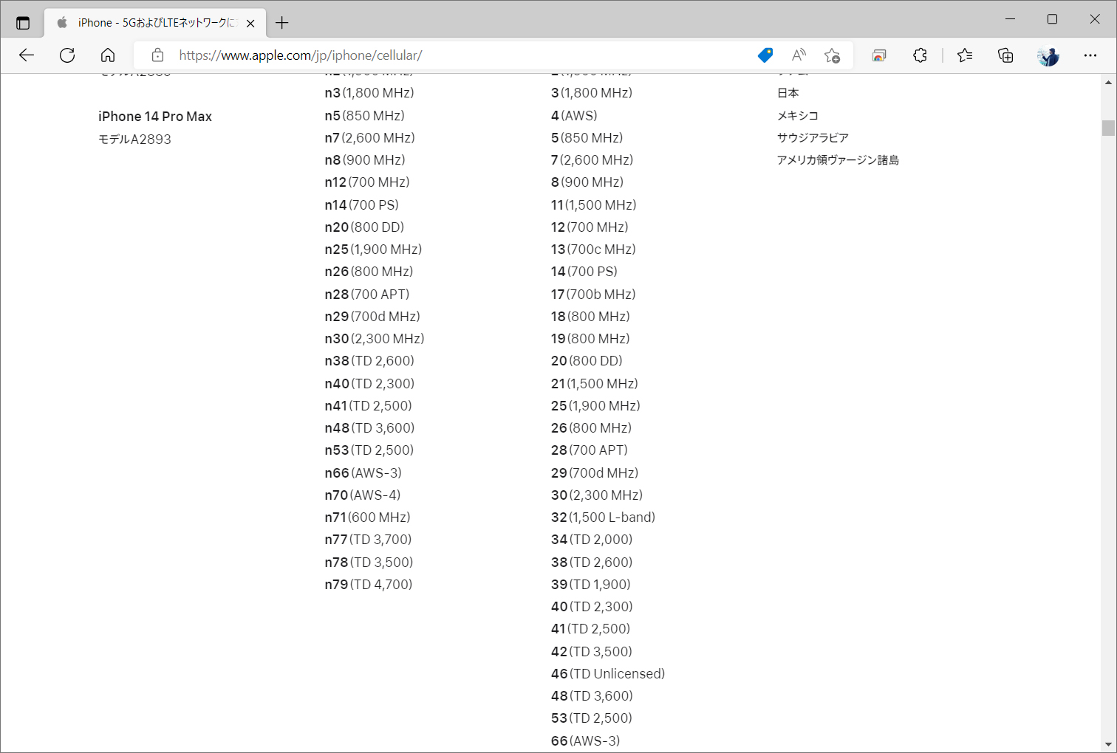View site information lock icon

[x=157, y=55]
